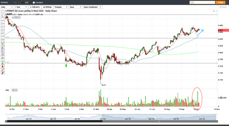Viewport: 229px width, 126px height.
Task: Expand the 1 Year range dropdown
Action: [x=21, y=7]
